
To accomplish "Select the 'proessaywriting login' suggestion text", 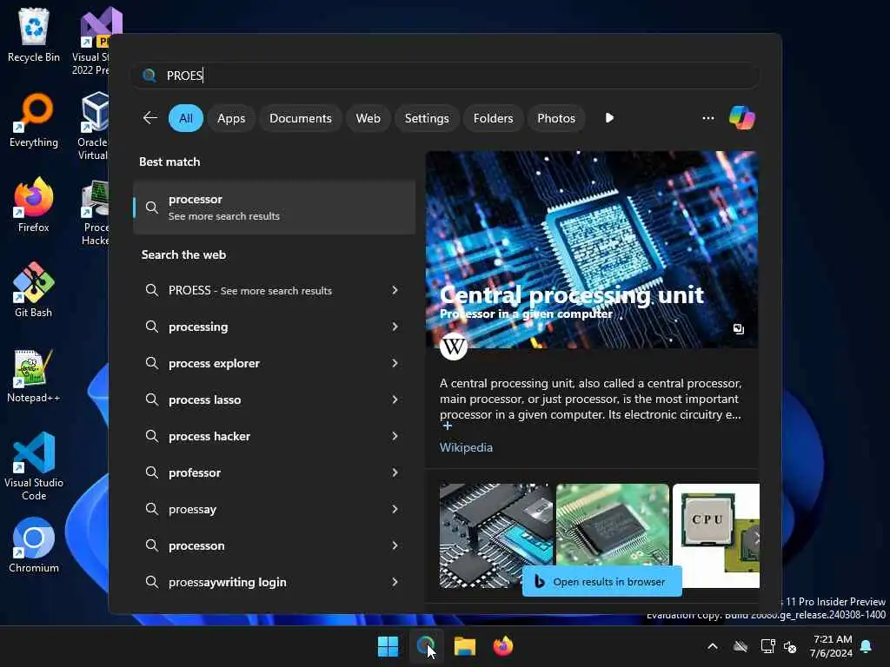I will coord(228,583).
